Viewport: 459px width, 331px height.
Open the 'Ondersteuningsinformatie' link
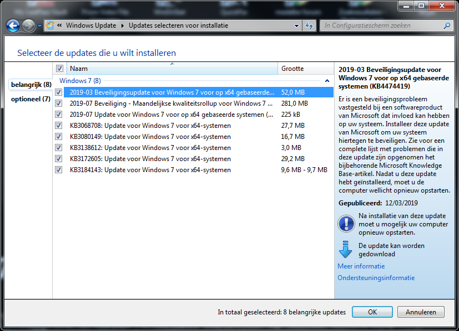(376, 278)
